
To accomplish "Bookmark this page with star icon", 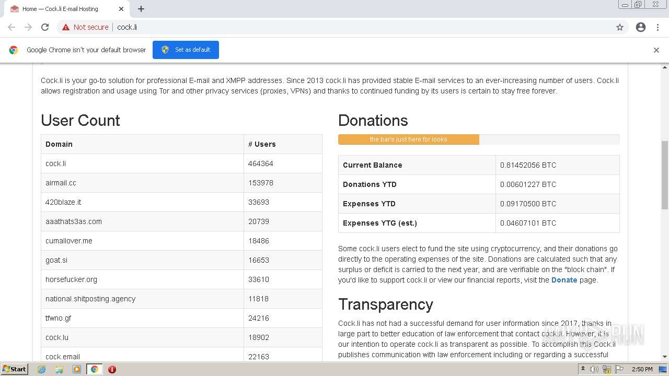I will point(620,27).
